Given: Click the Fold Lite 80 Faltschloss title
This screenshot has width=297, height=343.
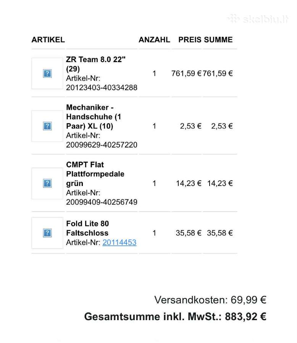Looking at the screenshot, I should (87, 228).
